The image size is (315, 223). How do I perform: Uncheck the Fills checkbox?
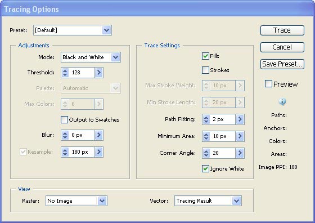pos(205,56)
